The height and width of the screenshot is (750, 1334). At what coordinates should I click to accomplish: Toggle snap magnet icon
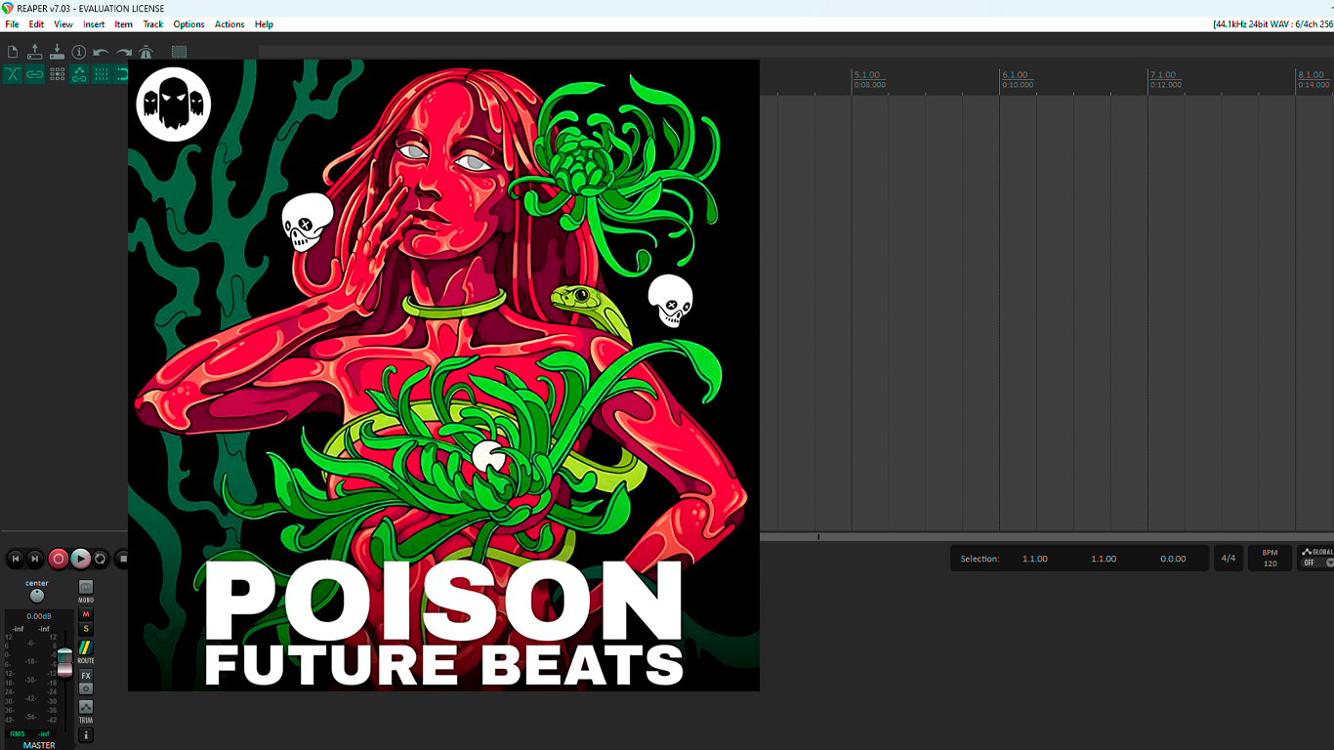(122, 74)
